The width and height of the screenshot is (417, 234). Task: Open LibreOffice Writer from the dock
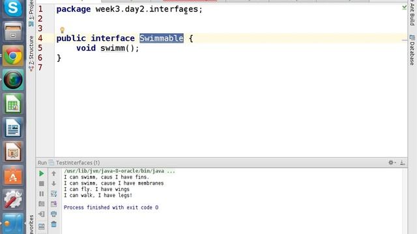click(x=13, y=128)
